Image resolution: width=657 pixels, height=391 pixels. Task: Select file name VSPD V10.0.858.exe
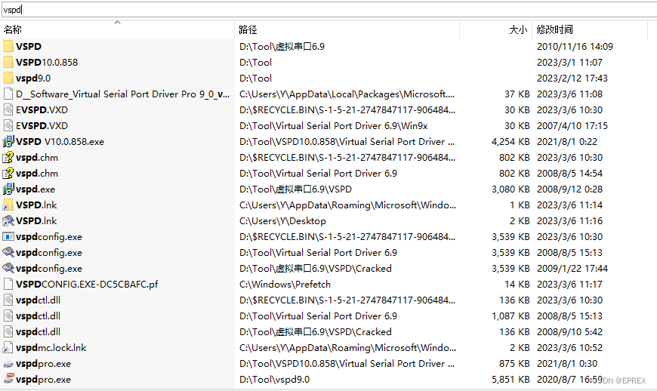tap(60, 142)
